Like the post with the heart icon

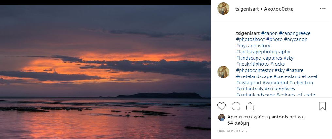click(x=222, y=106)
